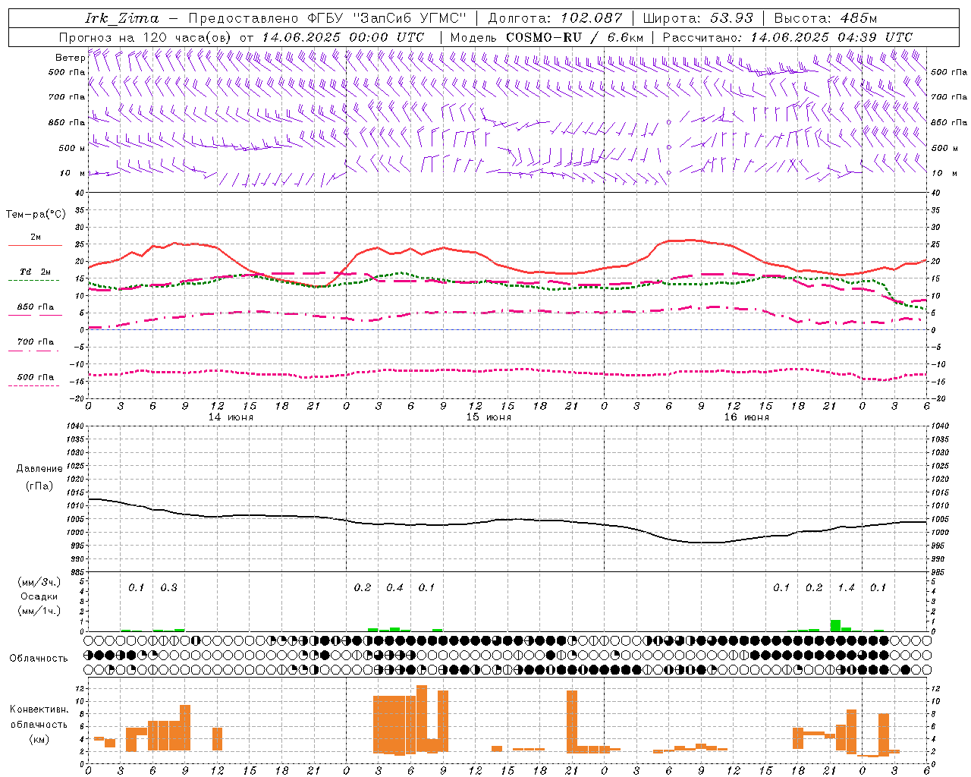Click the (км) unit of convective cloudiness
This screenshot has height=777, width=971.
[x=39, y=739]
